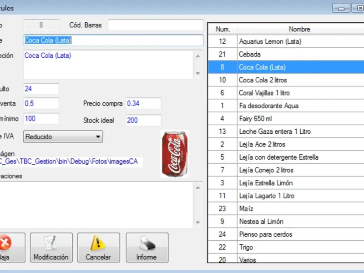The width and height of the screenshot is (364, 273).
Task: Select the Lejía Conejo 2 litros row
Action: tap(286, 170)
